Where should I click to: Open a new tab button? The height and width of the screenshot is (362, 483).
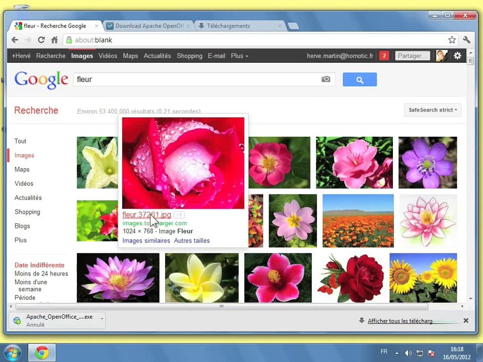point(293,26)
